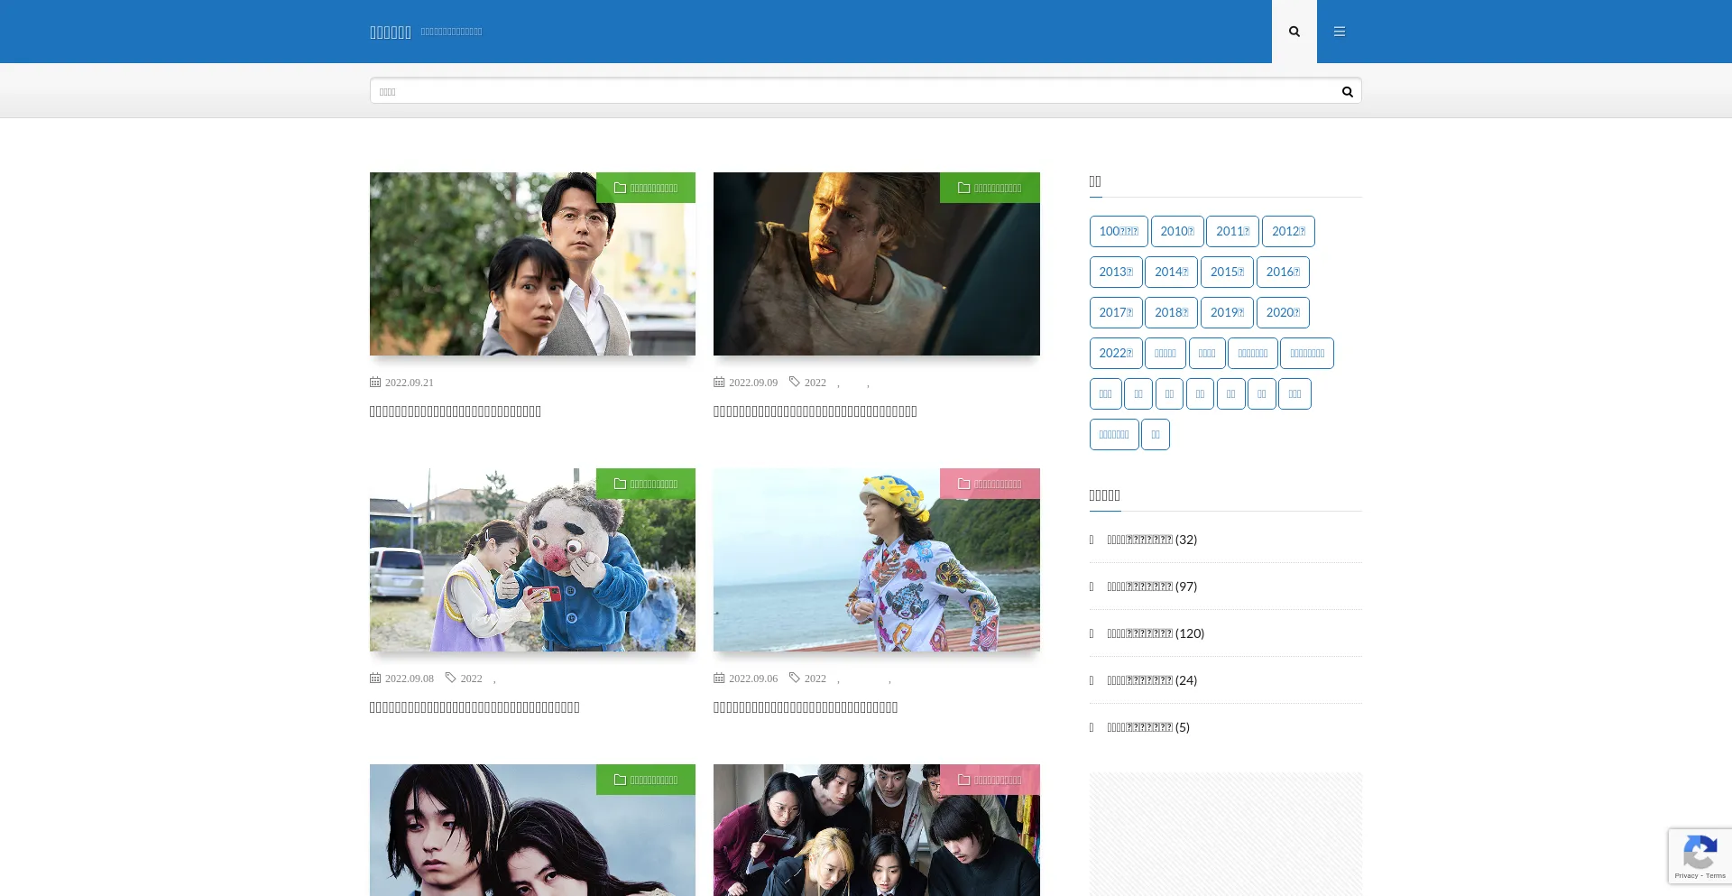The width and height of the screenshot is (1732, 896).
Task: Click the green category badge on the two-people close-up thumbnail
Action: (x=646, y=780)
